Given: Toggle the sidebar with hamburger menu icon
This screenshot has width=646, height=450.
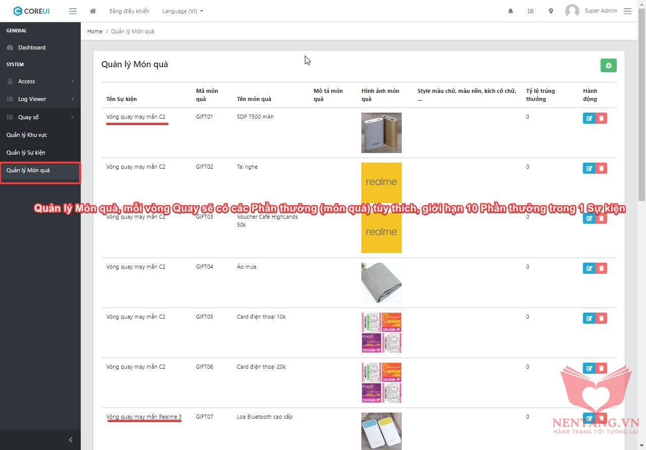Looking at the screenshot, I should click(73, 11).
